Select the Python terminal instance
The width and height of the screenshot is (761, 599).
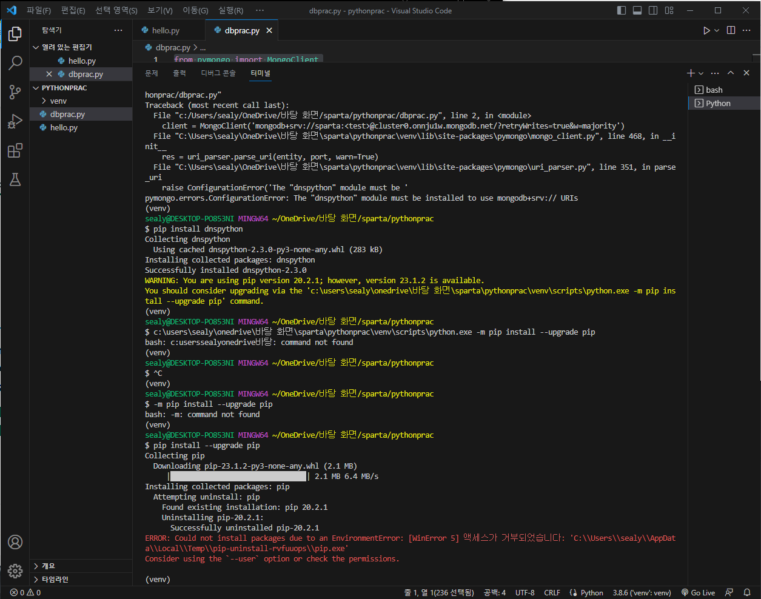pyautogui.click(x=724, y=103)
